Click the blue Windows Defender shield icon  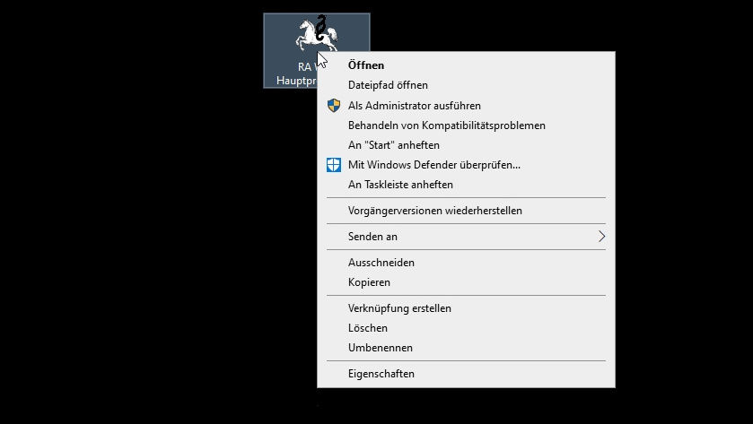tap(333, 165)
